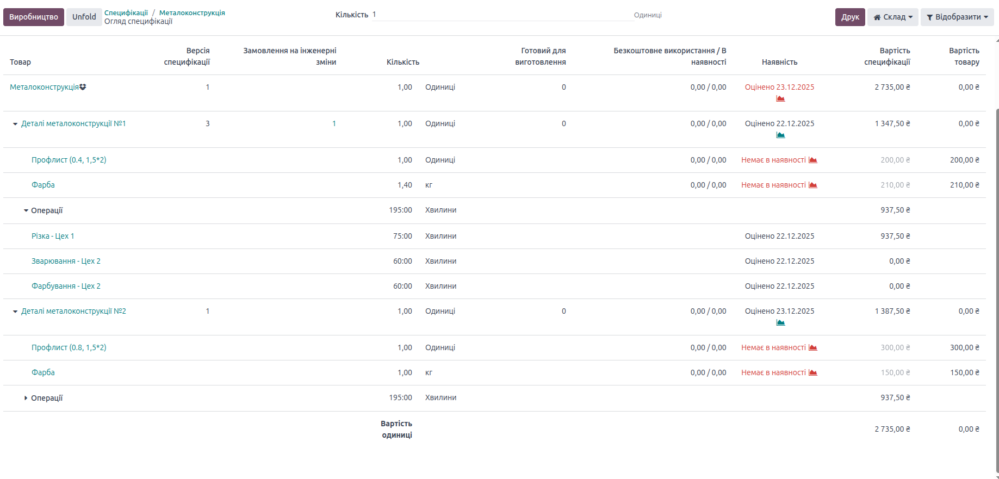Click the Виробництво button
This screenshot has width=999, height=479.
[34, 17]
